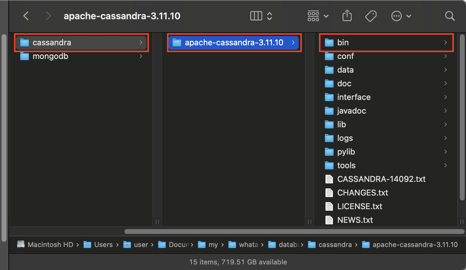The width and height of the screenshot is (466, 270).
Task: Expand the data folder chevron
Action: click(445, 70)
